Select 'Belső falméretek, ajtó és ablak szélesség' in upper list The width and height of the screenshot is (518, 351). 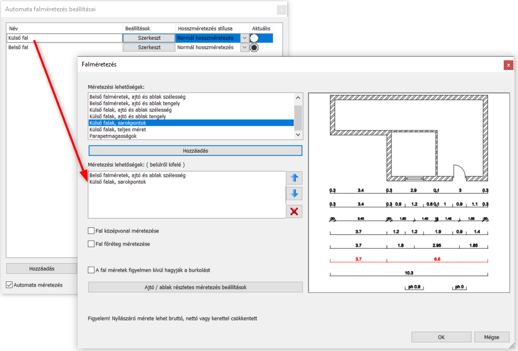191,97
